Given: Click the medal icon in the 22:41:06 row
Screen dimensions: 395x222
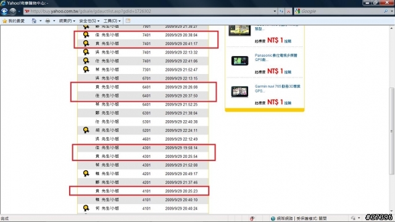Looking at the screenshot, I should tap(86, 60).
